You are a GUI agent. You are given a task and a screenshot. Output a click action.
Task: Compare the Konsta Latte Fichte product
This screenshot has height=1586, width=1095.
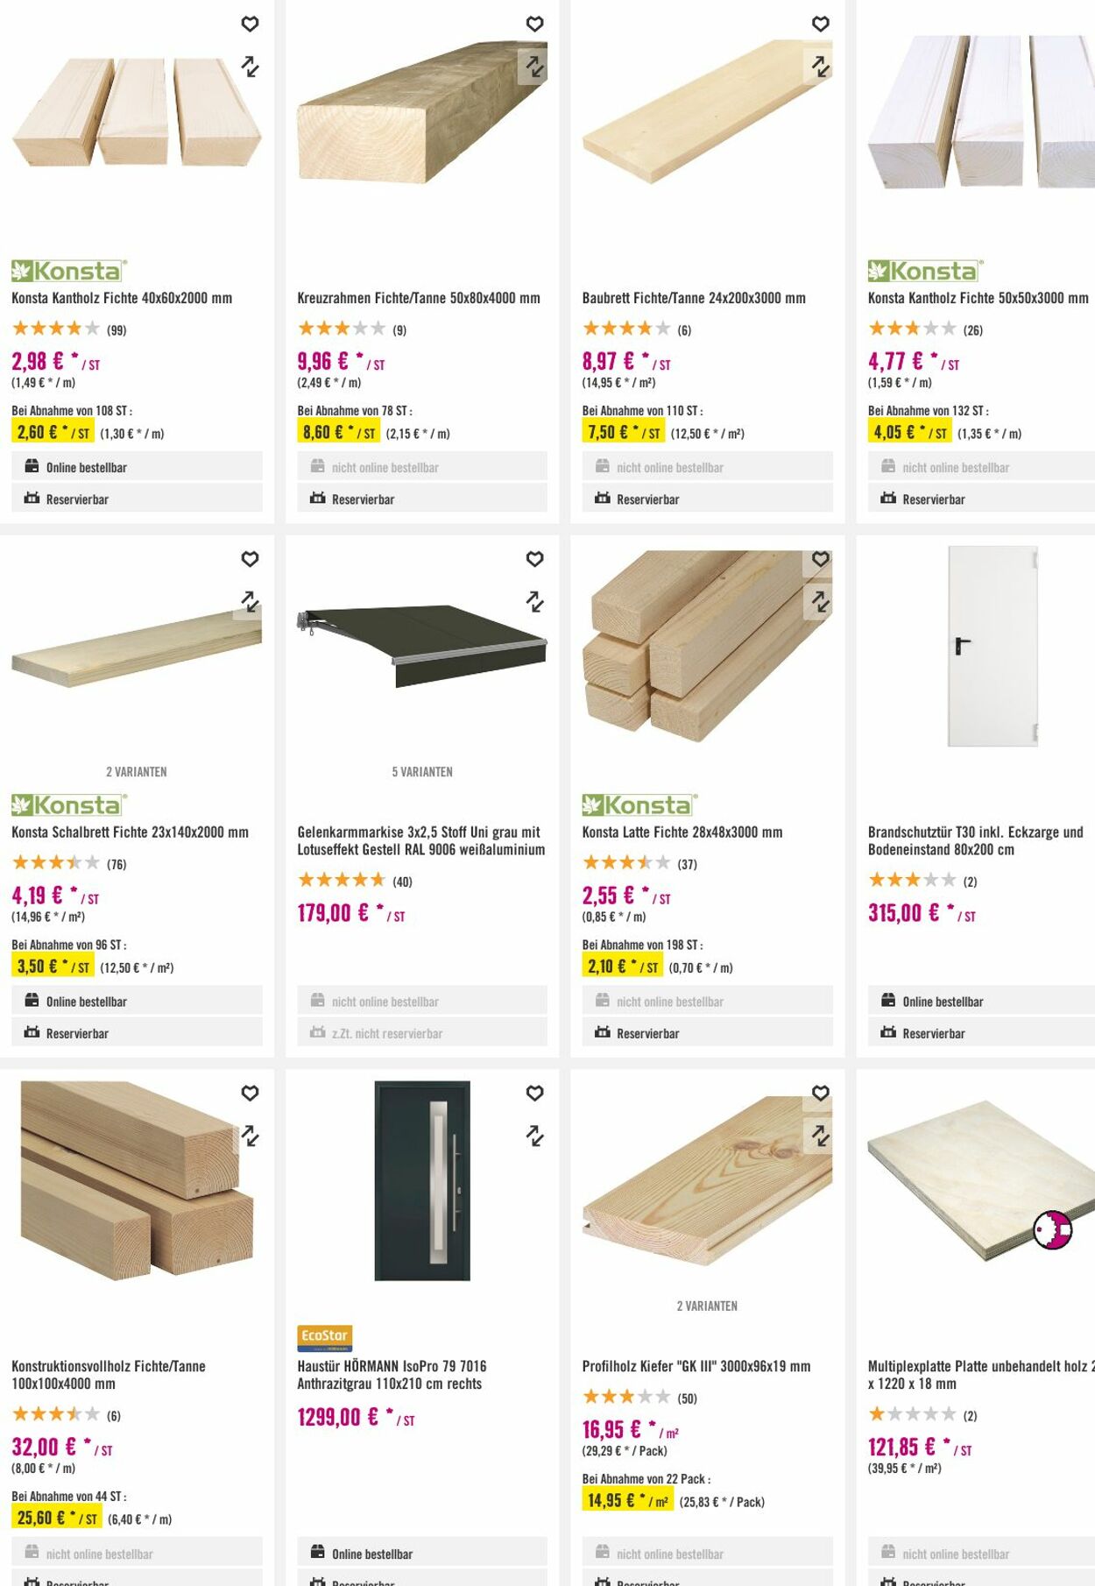(x=820, y=601)
